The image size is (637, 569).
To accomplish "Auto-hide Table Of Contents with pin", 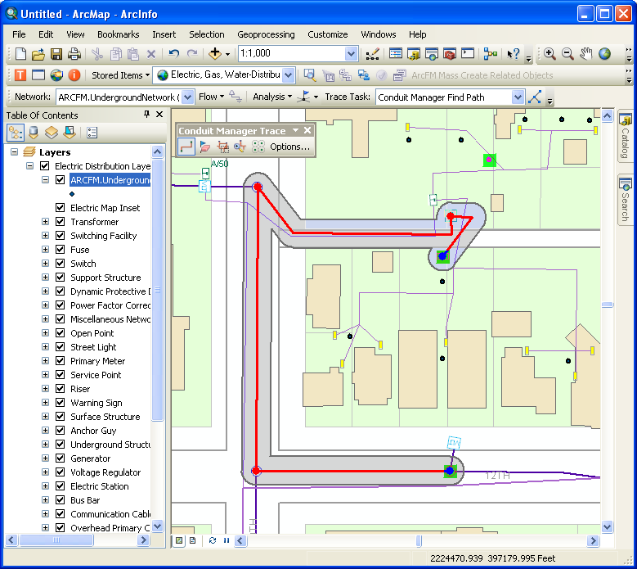I will tap(146, 115).
